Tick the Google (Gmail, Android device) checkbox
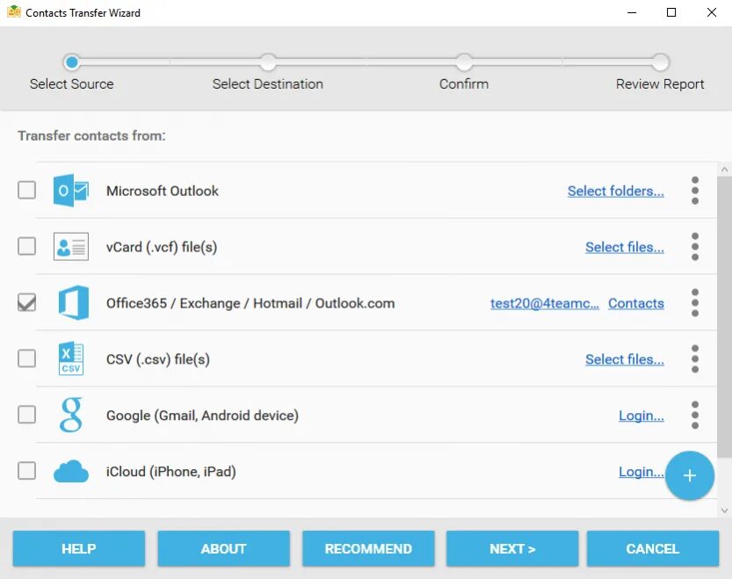Image resolution: width=732 pixels, height=579 pixels. point(26,414)
